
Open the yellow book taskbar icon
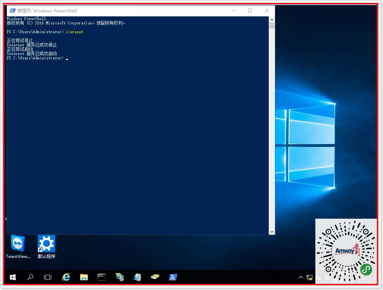coord(155,277)
